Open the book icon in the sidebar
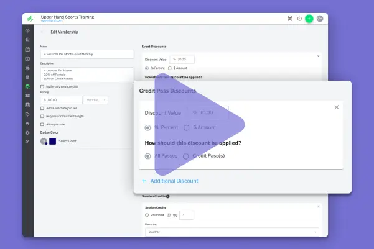Viewport: 374px width, 249px height. [x=27, y=40]
